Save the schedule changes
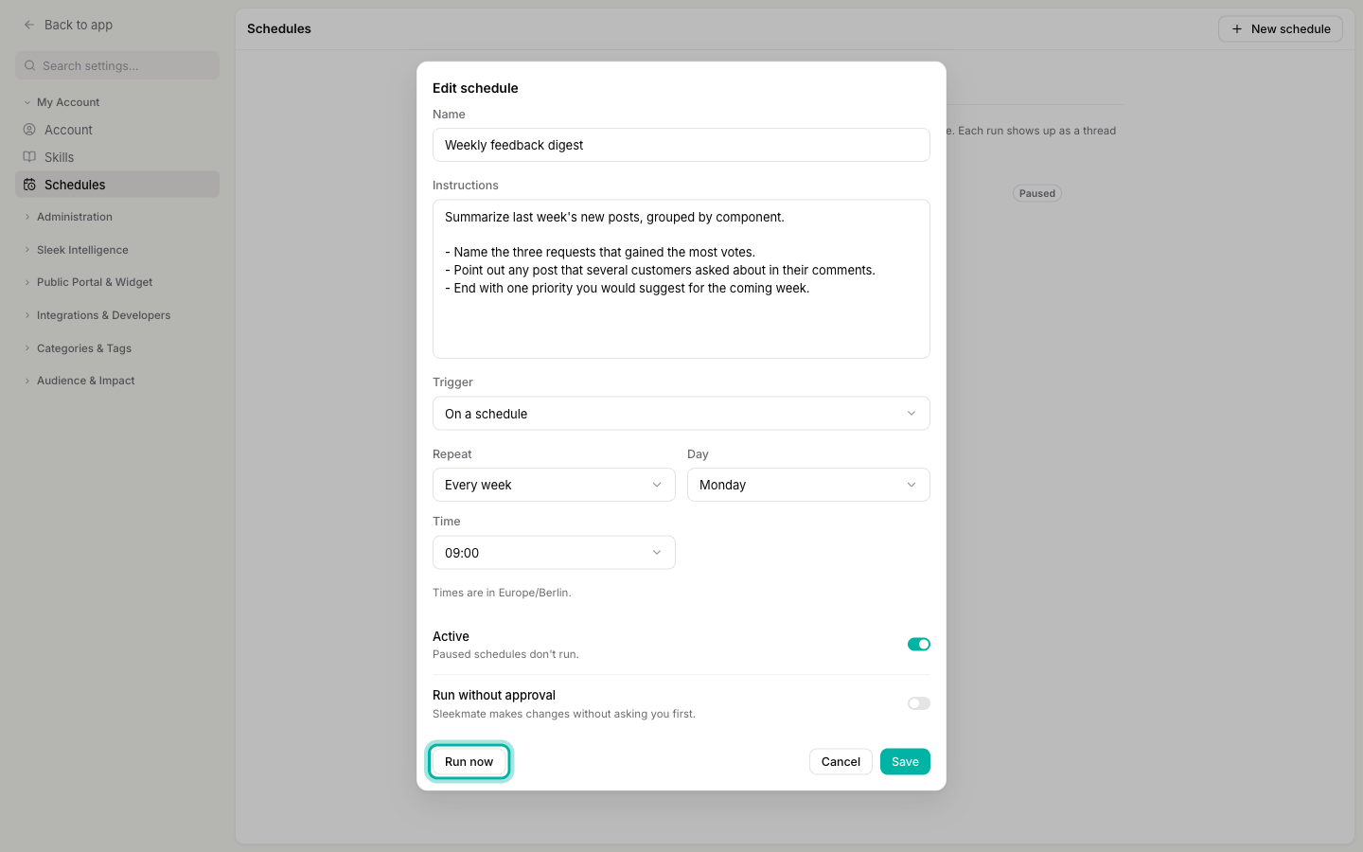 [905, 762]
